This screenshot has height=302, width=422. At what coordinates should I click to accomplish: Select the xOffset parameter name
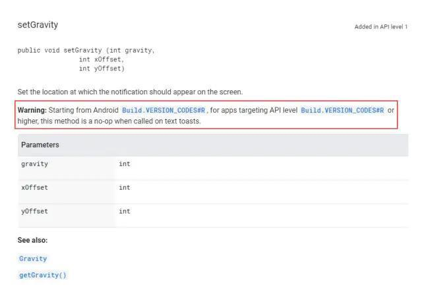34,188
